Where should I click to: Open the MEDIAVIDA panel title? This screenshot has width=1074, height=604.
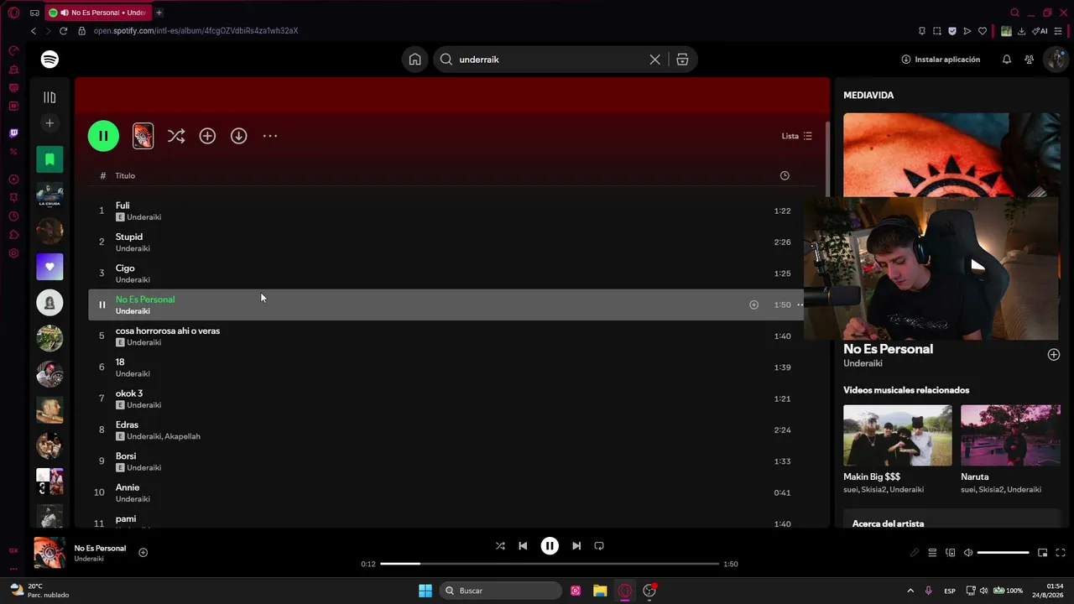[868, 96]
